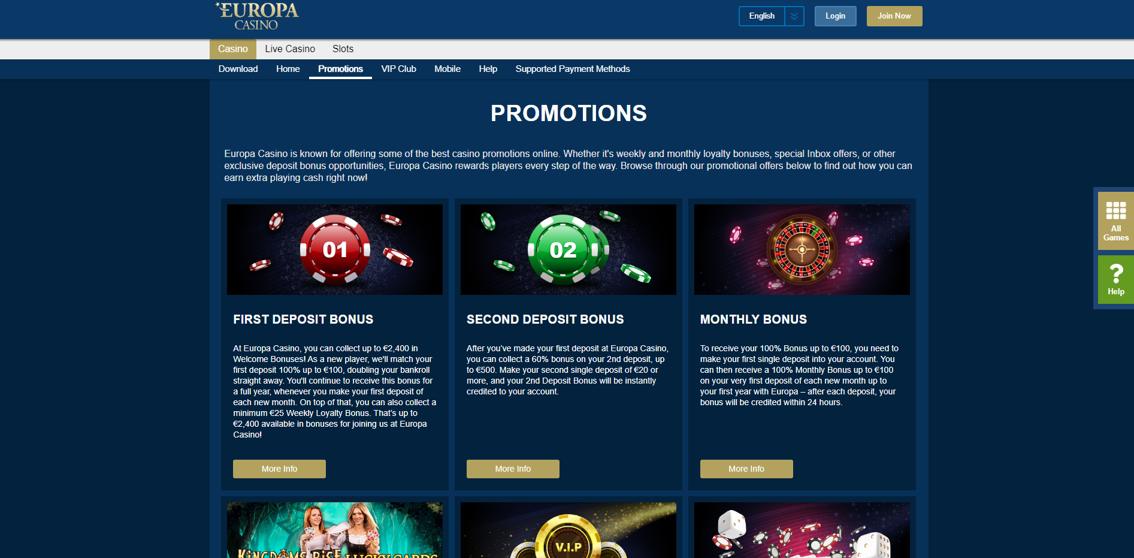The image size is (1134, 558).
Task: Click the red 01 chip banner image
Action: click(x=335, y=249)
